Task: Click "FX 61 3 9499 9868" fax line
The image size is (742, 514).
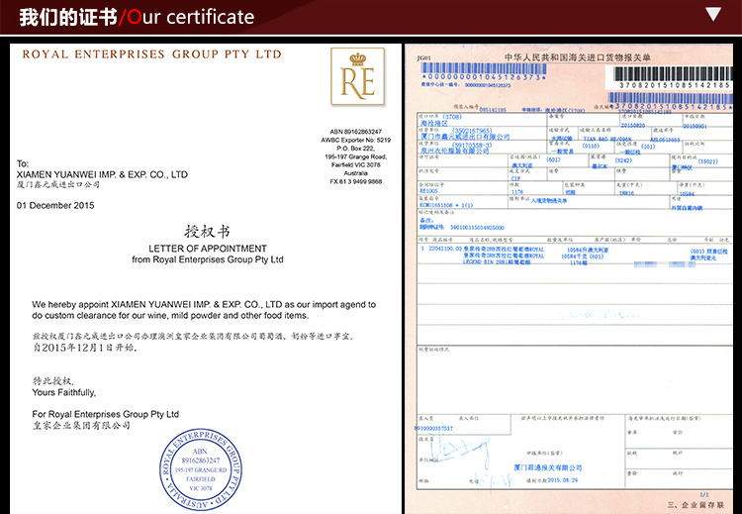Action: pyautogui.click(x=356, y=182)
